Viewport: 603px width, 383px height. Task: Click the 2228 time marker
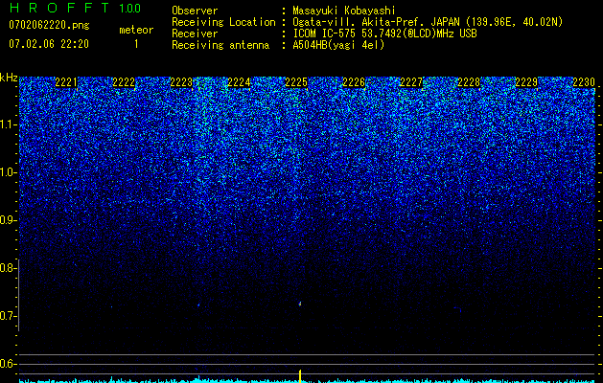pyautogui.click(x=469, y=82)
